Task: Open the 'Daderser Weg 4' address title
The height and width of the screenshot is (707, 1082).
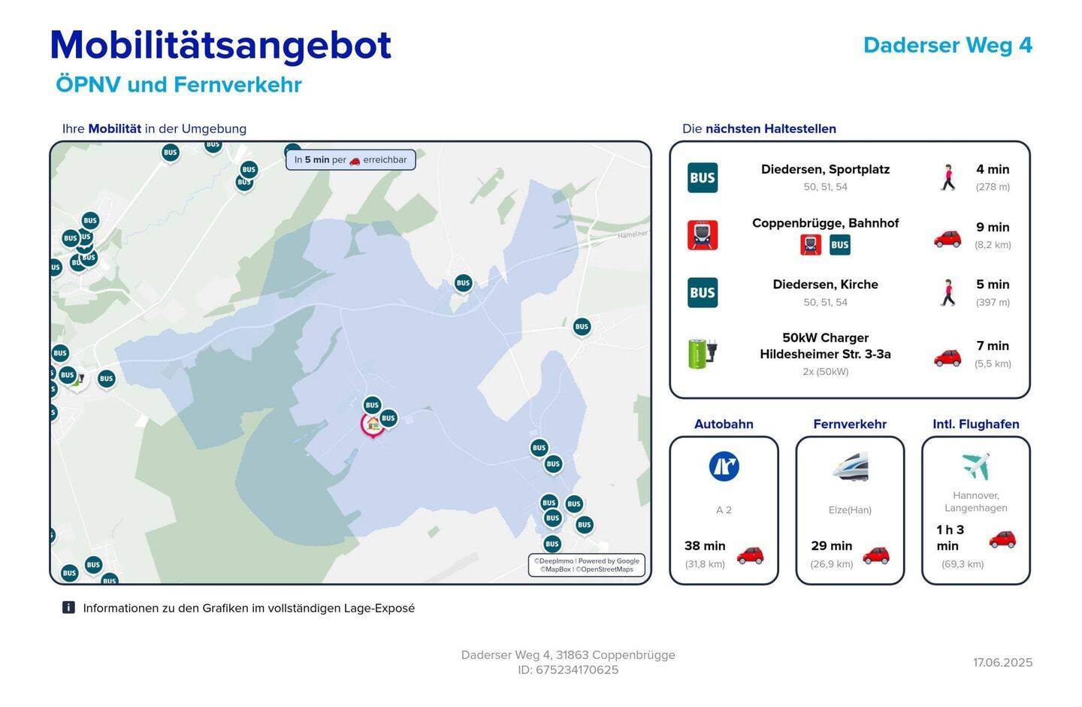Action: (948, 45)
